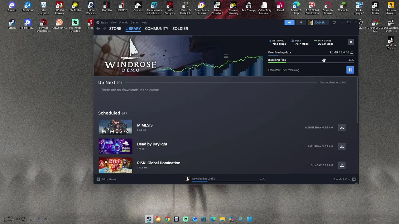399x224 pixels.
Task: Open the LIBRARY tab
Action: click(x=133, y=29)
